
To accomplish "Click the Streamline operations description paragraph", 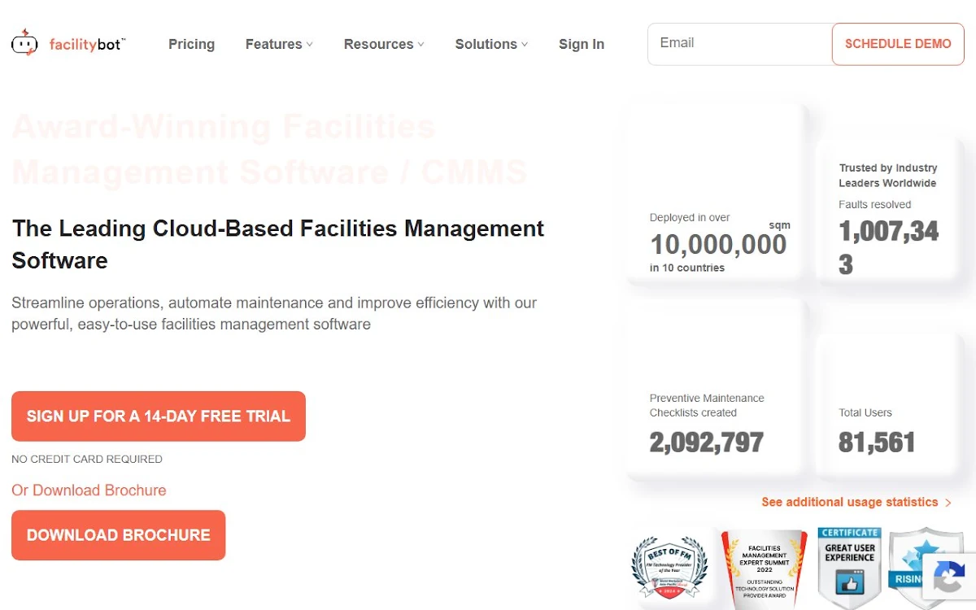I will coord(274,313).
